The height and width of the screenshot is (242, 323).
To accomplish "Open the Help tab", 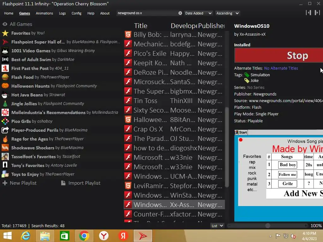I will [x=91, y=13].
